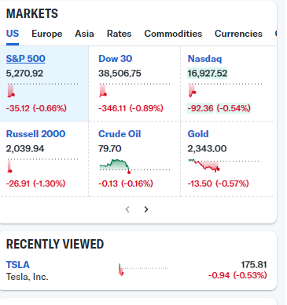
Task: Open the S&P 500 link
Action: pyautogui.click(x=26, y=59)
